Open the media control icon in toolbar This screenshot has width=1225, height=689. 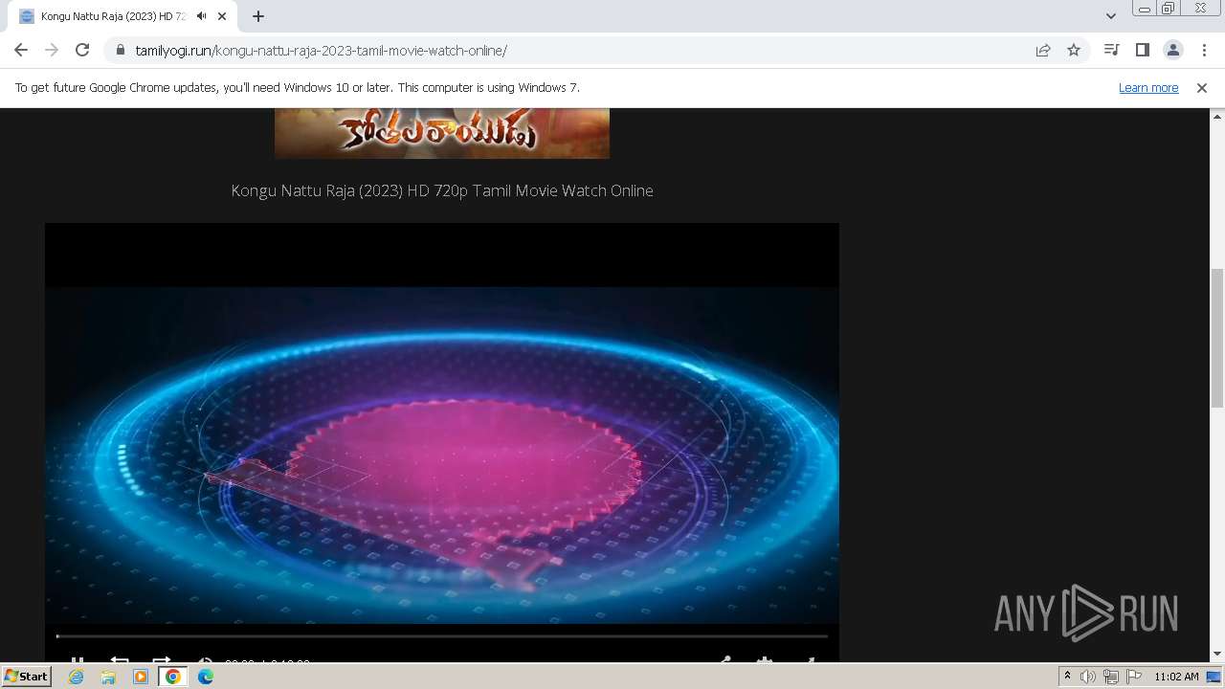tap(1111, 50)
